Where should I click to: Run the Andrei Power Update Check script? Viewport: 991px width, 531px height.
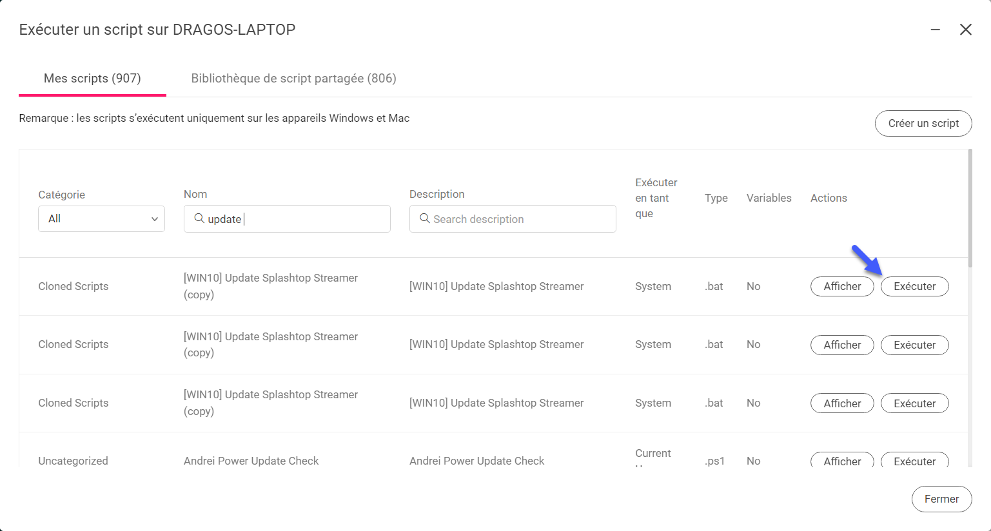pos(914,459)
